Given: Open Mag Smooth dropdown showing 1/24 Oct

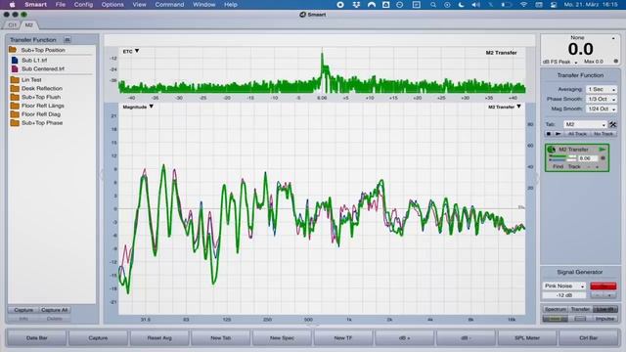Looking at the screenshot, I should [x=602, y=109].
